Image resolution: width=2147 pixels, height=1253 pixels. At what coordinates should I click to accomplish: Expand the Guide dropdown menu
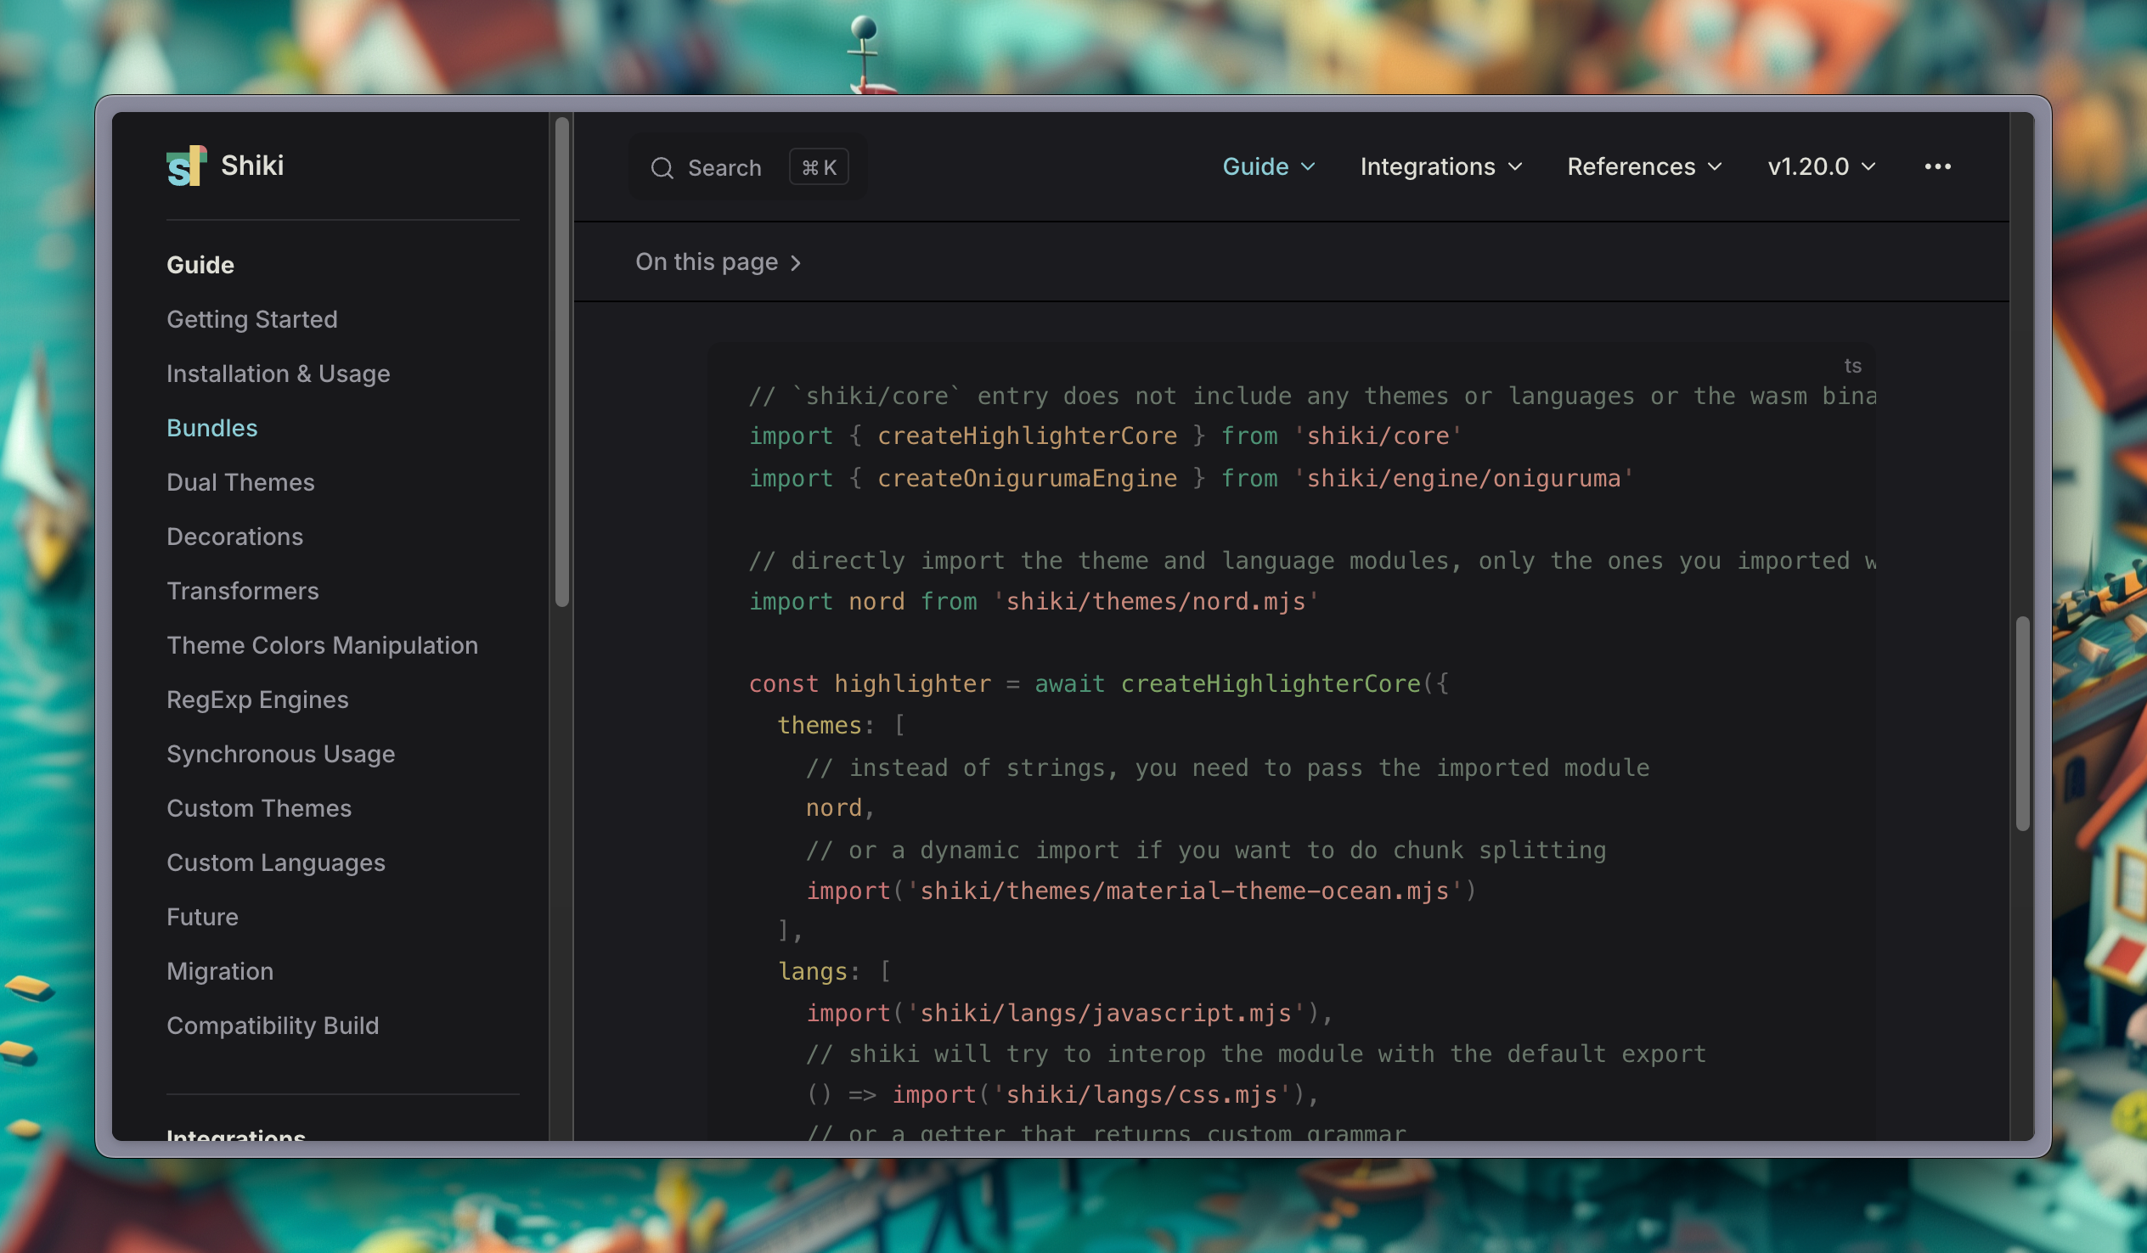pos(1269,166)
